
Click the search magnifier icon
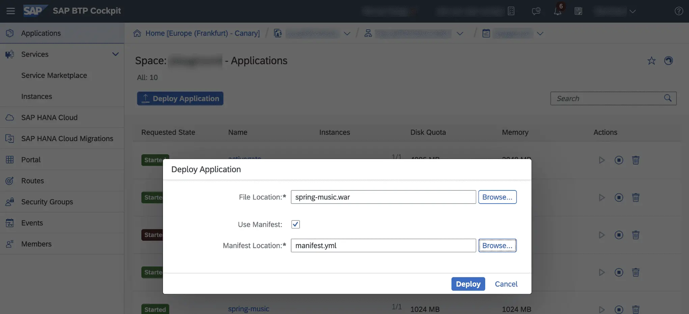[667, 98]
